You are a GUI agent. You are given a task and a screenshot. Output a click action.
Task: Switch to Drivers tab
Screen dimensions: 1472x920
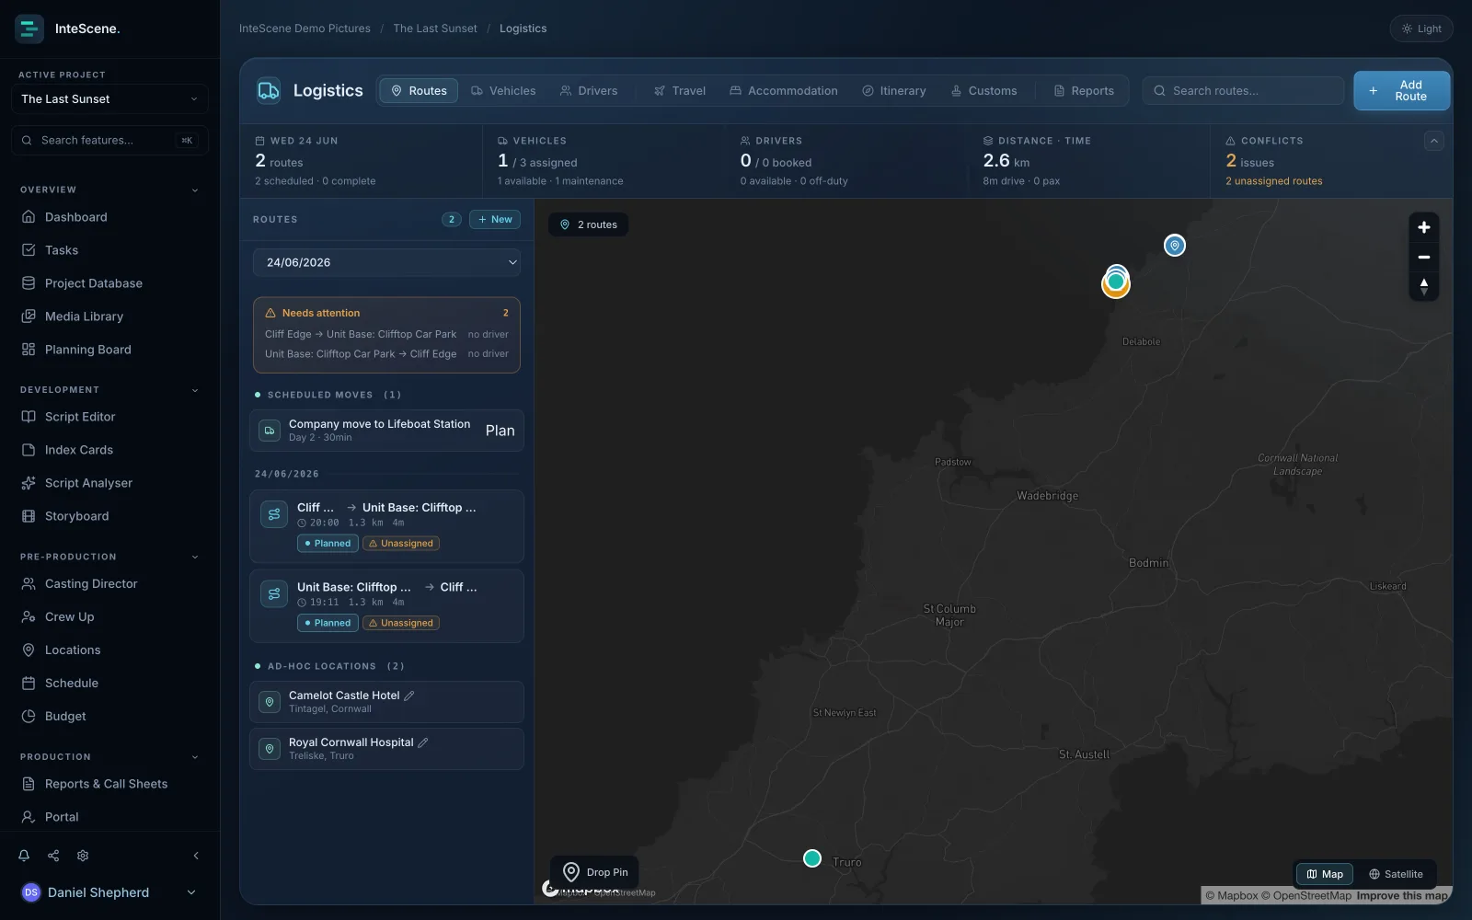(589, 90)
